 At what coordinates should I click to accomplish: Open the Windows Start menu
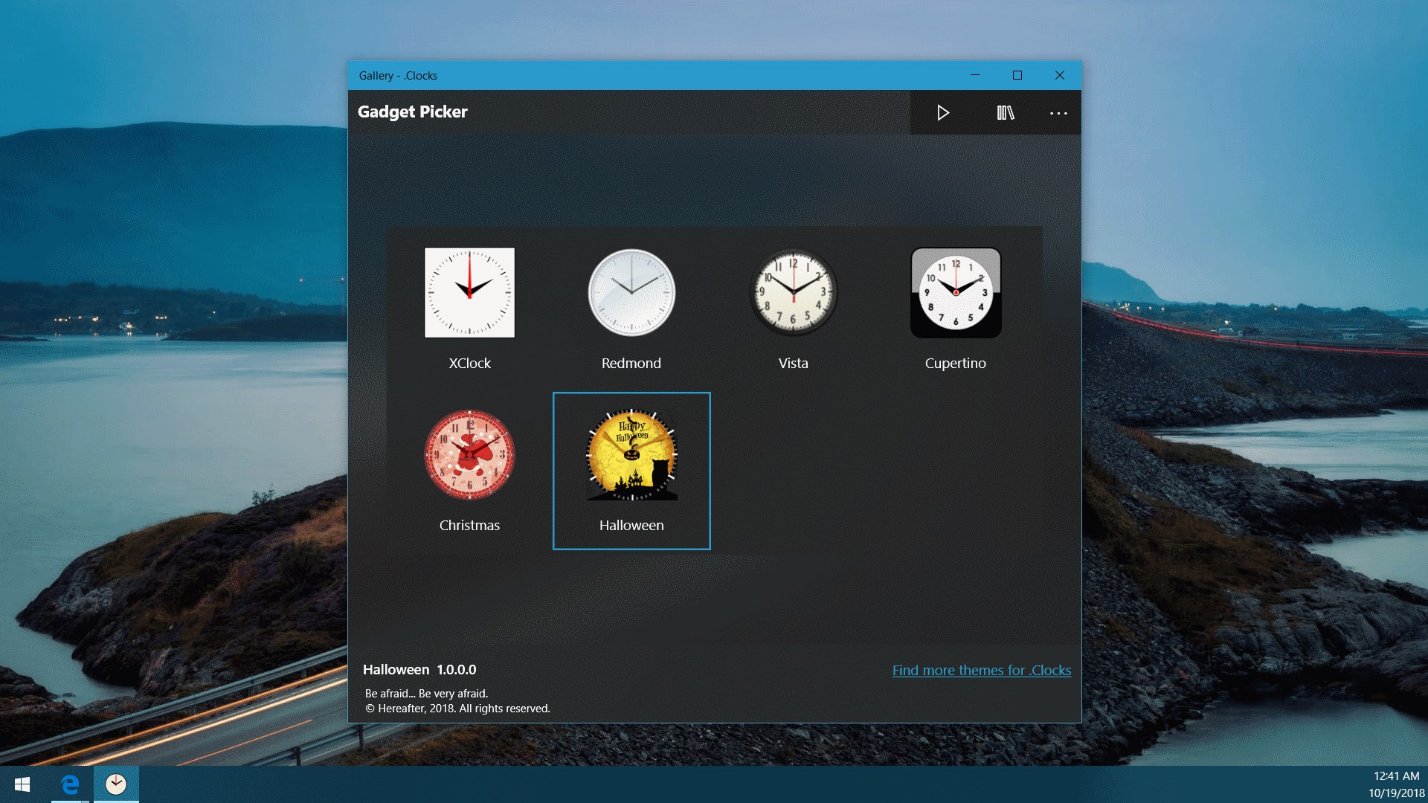[x=22, y=784]
